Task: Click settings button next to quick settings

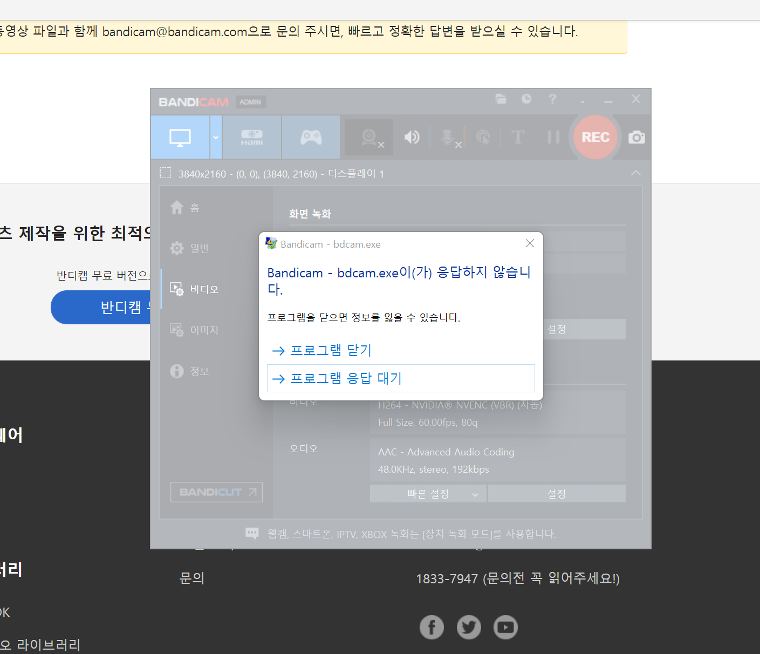Action: (x=557, y=494)
